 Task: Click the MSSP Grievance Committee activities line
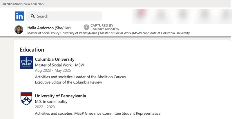tap(98, 114)
